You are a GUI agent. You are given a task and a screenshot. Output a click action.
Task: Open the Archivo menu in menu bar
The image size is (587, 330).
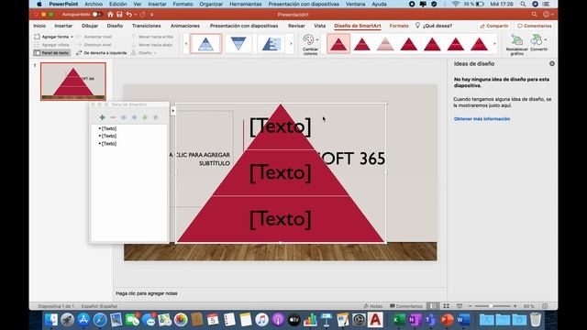click(x=94, y=4)
